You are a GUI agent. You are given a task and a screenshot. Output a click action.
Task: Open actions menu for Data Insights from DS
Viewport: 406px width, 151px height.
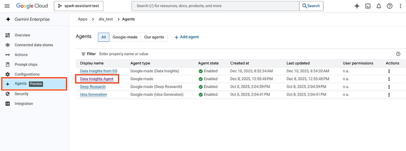pos(389,71)
